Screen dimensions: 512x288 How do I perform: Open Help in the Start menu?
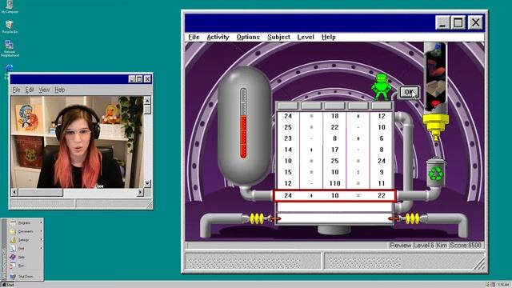pyautogui.click(x=26, y=257)
